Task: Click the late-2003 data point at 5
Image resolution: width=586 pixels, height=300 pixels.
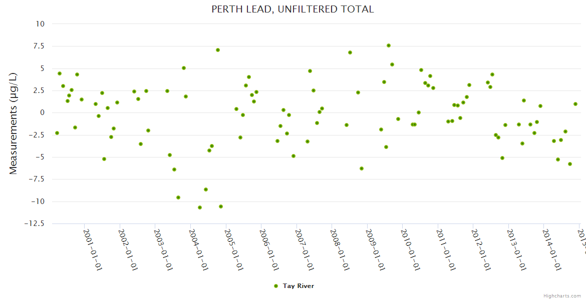Action: point(184,68)
